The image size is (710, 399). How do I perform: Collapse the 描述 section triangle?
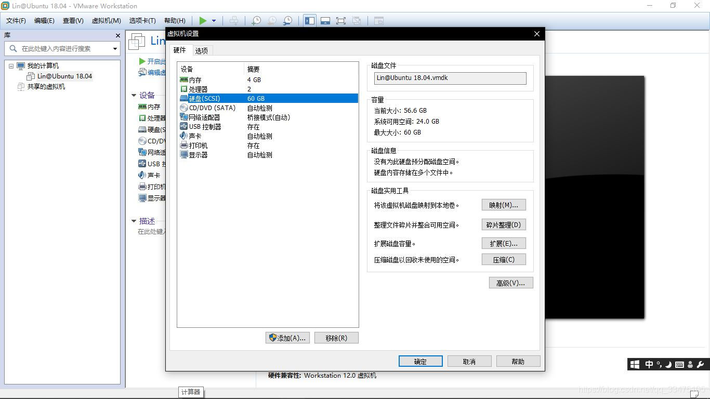point(134,221)
